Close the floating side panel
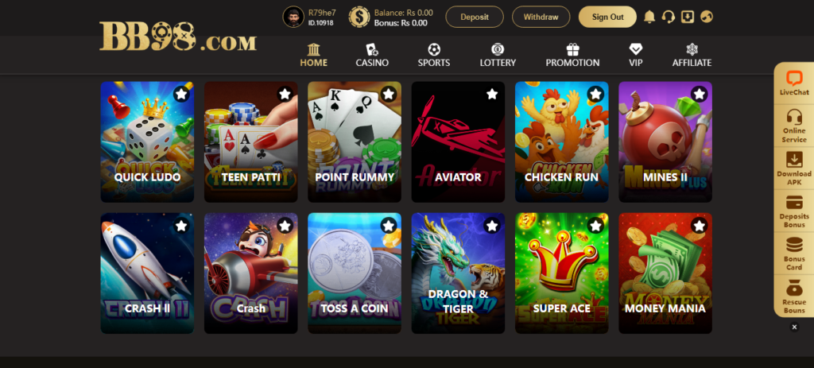Screen dimensions: 814x368 794,327
